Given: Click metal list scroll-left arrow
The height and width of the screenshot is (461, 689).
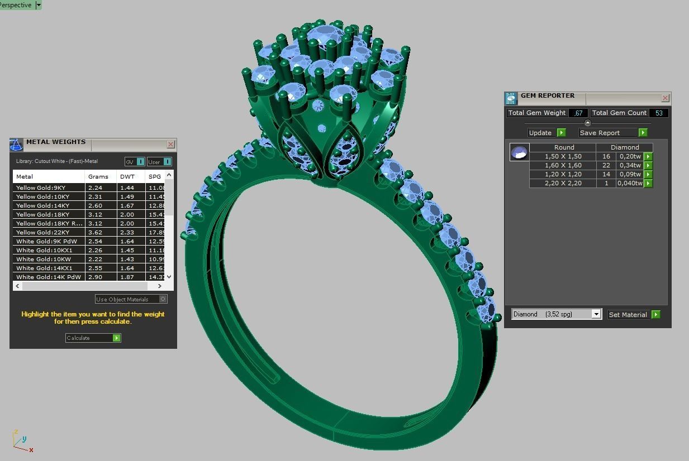Looking at the screenshot, I should pyautogui.click(x=18, y=286).
